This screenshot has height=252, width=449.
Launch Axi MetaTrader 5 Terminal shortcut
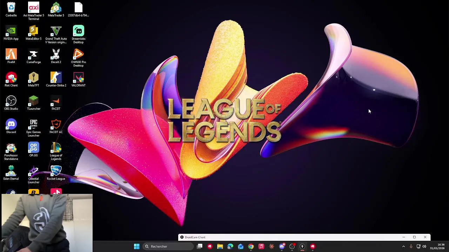[x=34, y=11]
